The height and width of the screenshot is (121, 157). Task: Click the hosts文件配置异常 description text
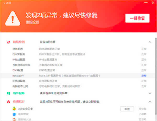[70, 76]
